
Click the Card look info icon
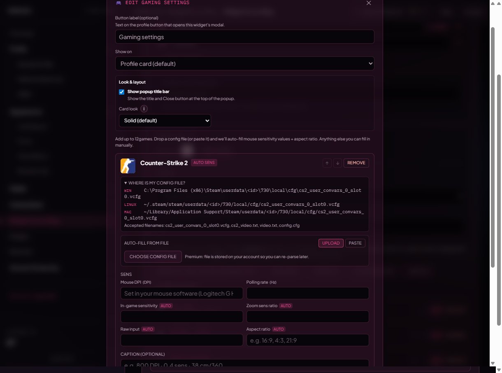(x=144, y=109)
